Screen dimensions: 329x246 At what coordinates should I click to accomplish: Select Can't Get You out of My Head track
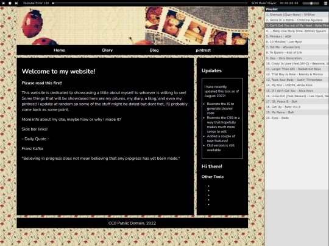tap(297, 26)
